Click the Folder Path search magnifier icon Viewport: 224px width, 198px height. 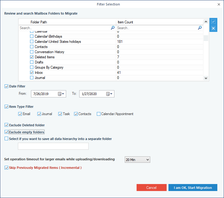point(113,28)
